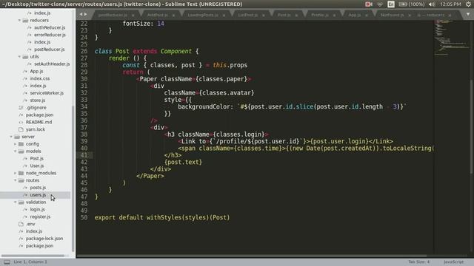Collapse the models folder
This screenshot has height=266, width=474.
pos(15,151)
